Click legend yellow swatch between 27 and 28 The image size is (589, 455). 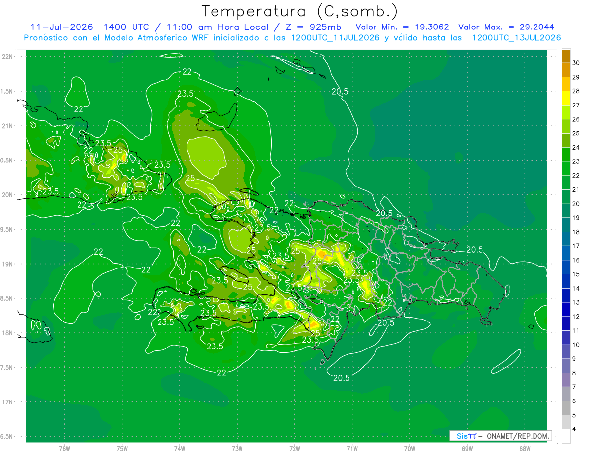[x=566, y=98]
